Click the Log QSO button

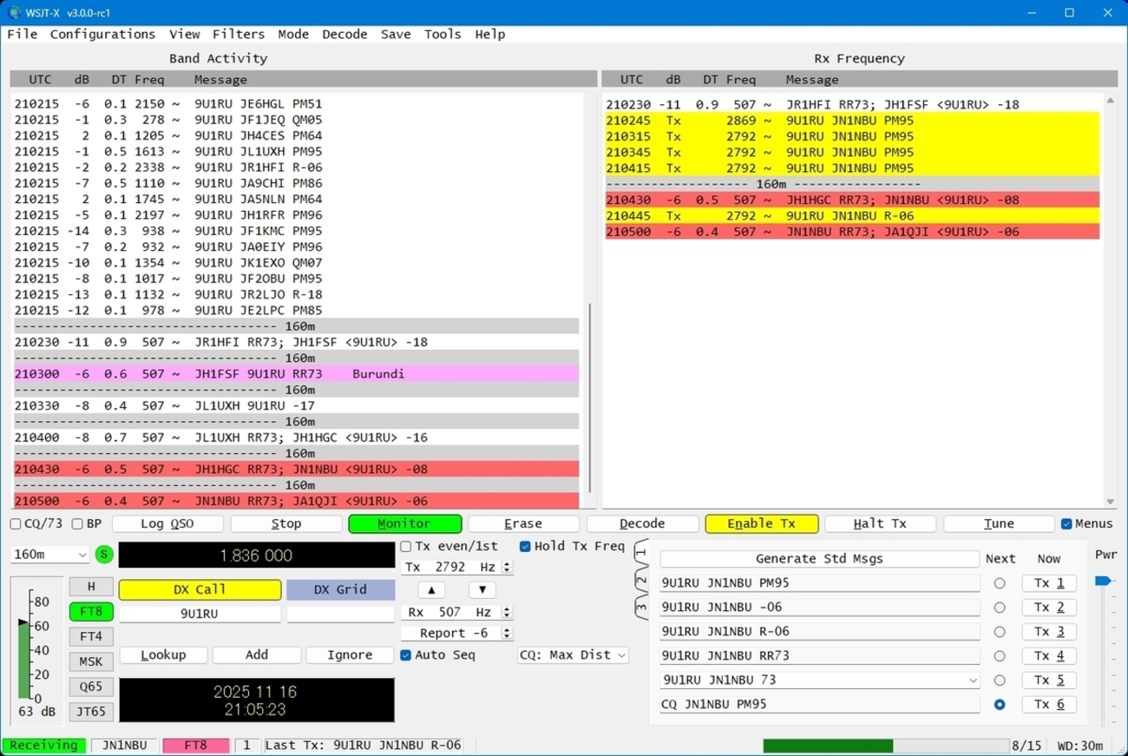pos(167,524)
